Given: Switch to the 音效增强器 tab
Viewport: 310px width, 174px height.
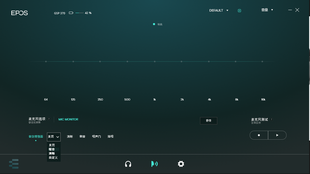Looking at the screenshot, I should (36, 136).
